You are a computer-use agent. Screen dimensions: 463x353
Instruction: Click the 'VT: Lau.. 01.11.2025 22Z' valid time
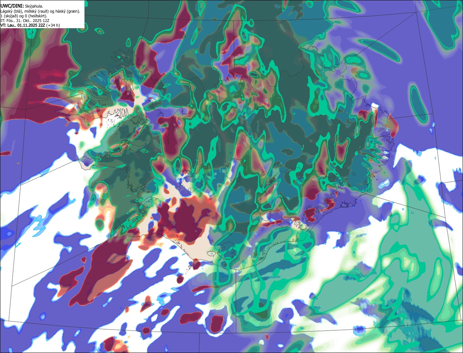click(x=23, y=25)
